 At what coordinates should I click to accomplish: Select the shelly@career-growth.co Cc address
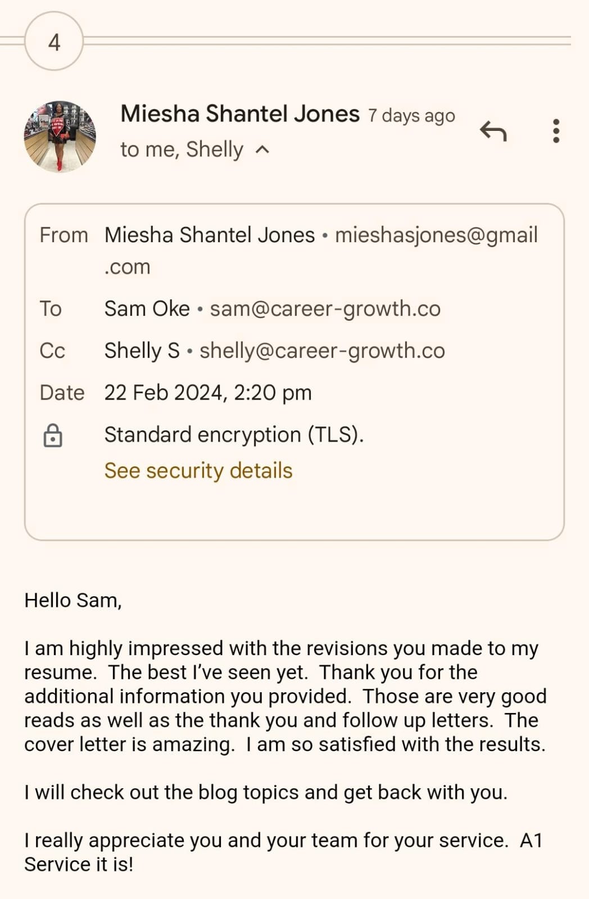click(x=322, y=351)
